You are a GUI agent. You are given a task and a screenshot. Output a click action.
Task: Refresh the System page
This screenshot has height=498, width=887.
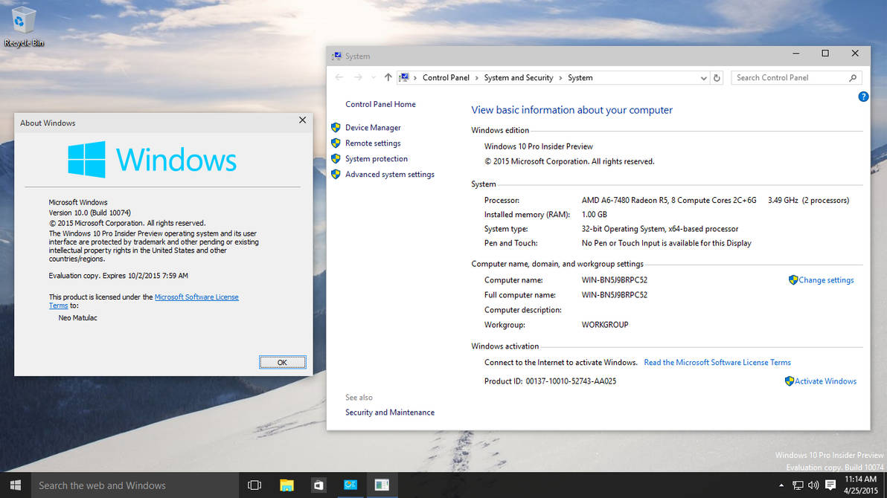(717, 78)
